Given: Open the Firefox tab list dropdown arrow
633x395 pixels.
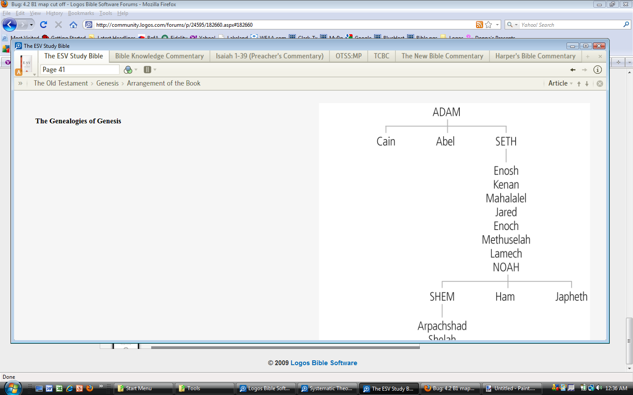Looking at the screenshot, I should click(x=629, y=62).
